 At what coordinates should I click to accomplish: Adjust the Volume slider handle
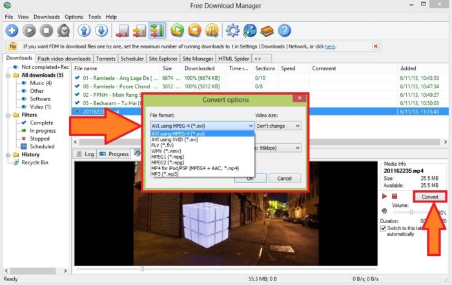pos(412,212)
